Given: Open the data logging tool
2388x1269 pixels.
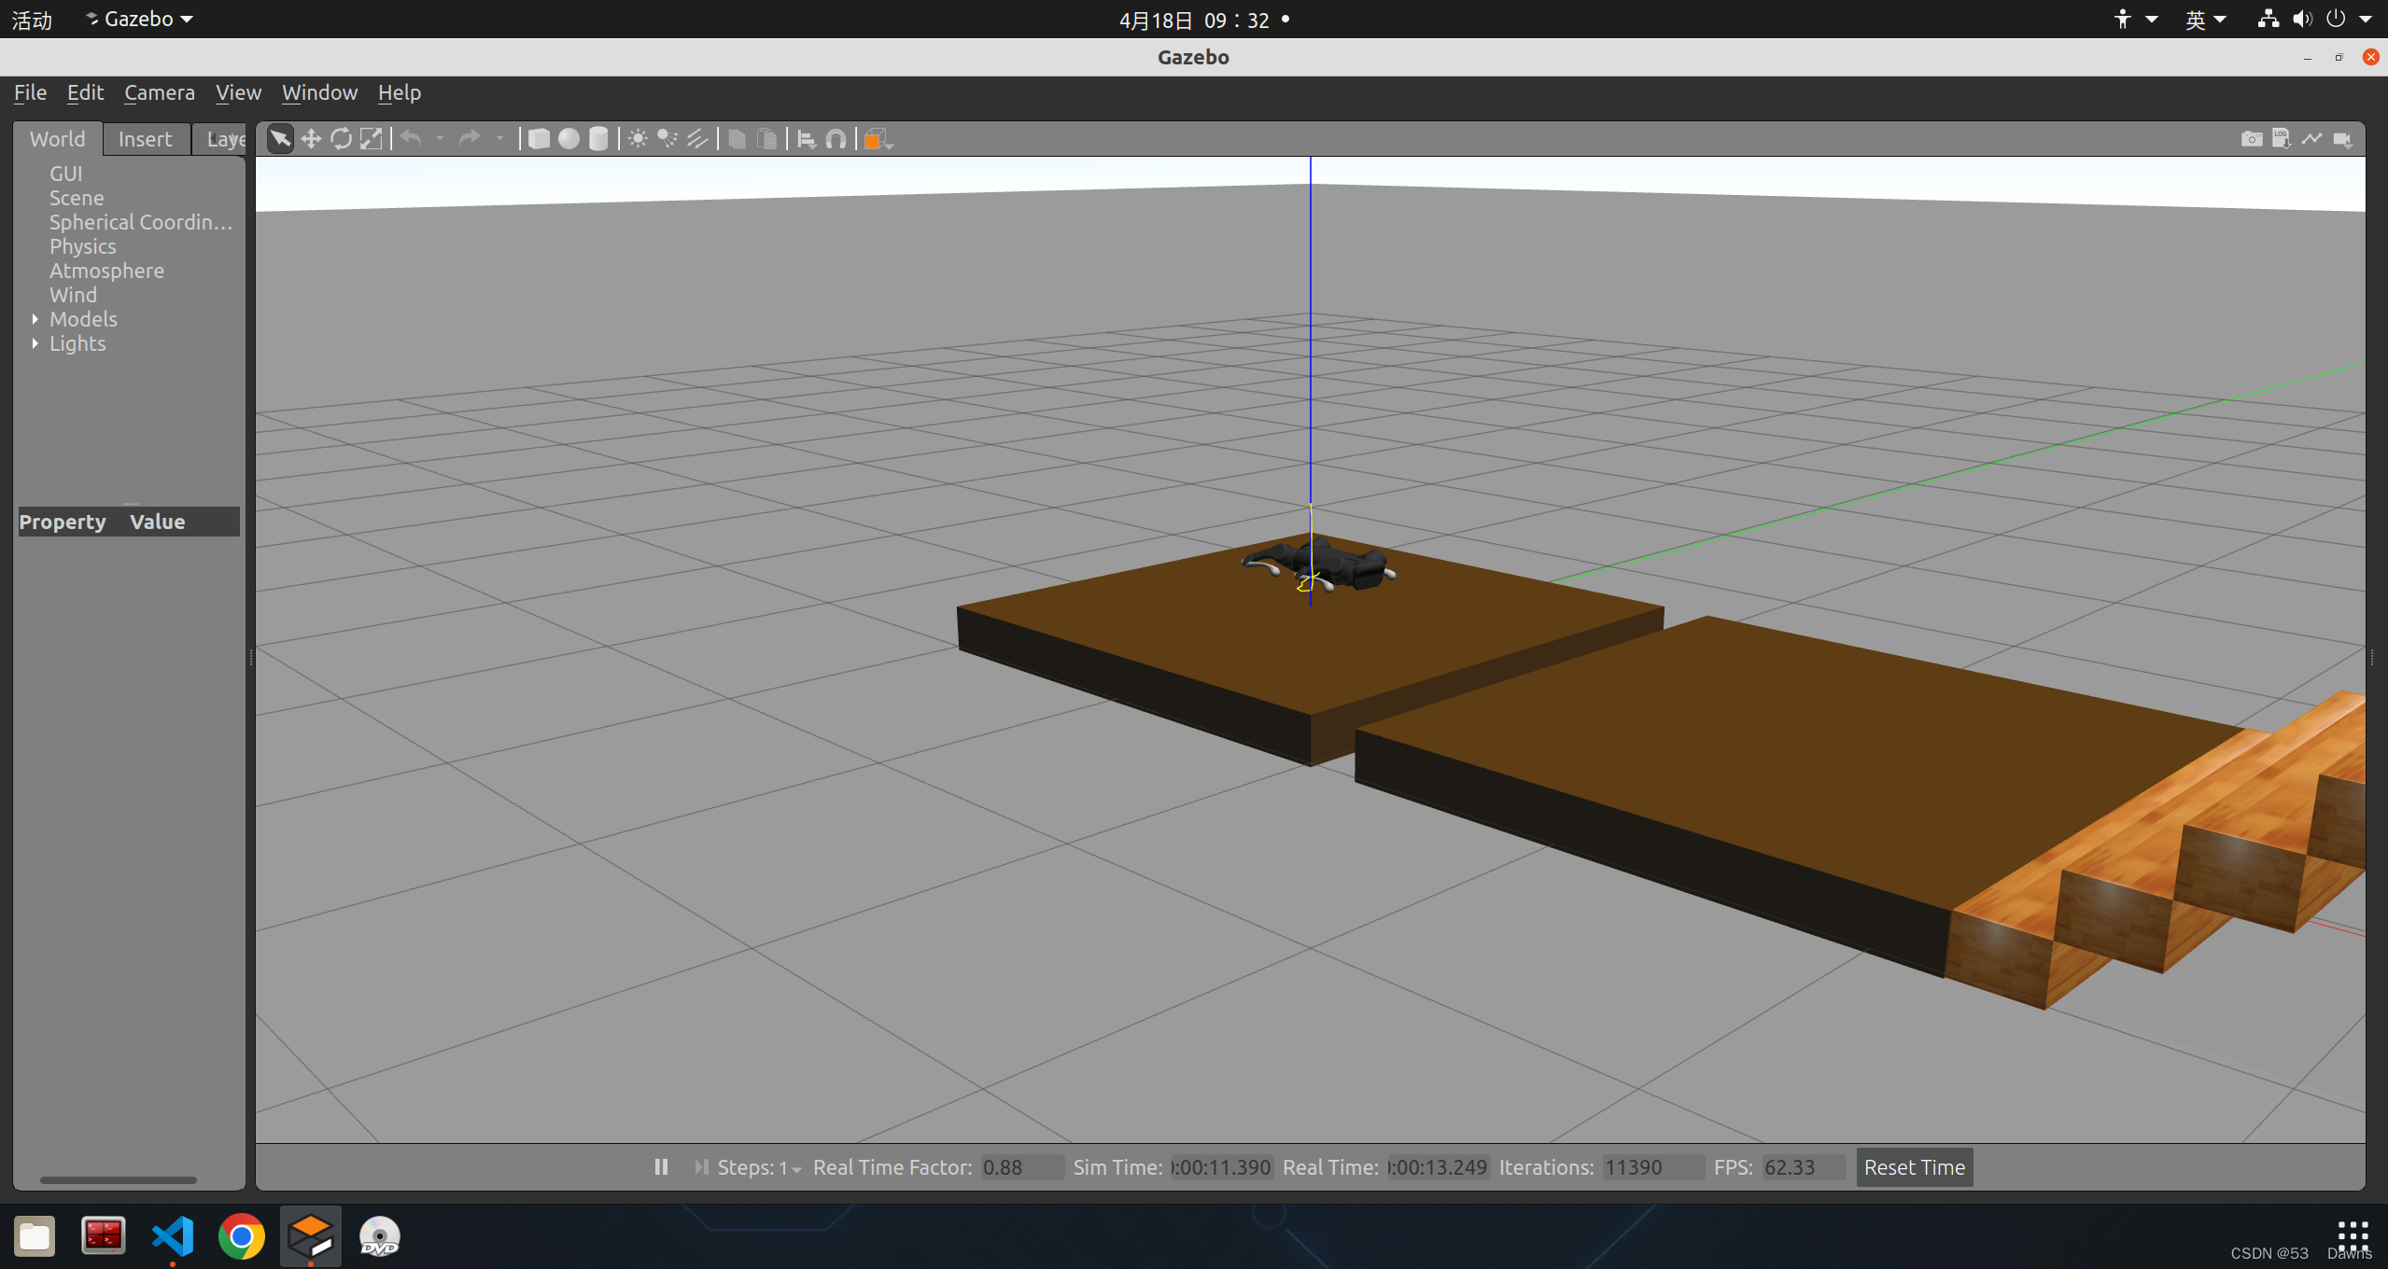Looking at the screenshot, I should (2281, 139).
